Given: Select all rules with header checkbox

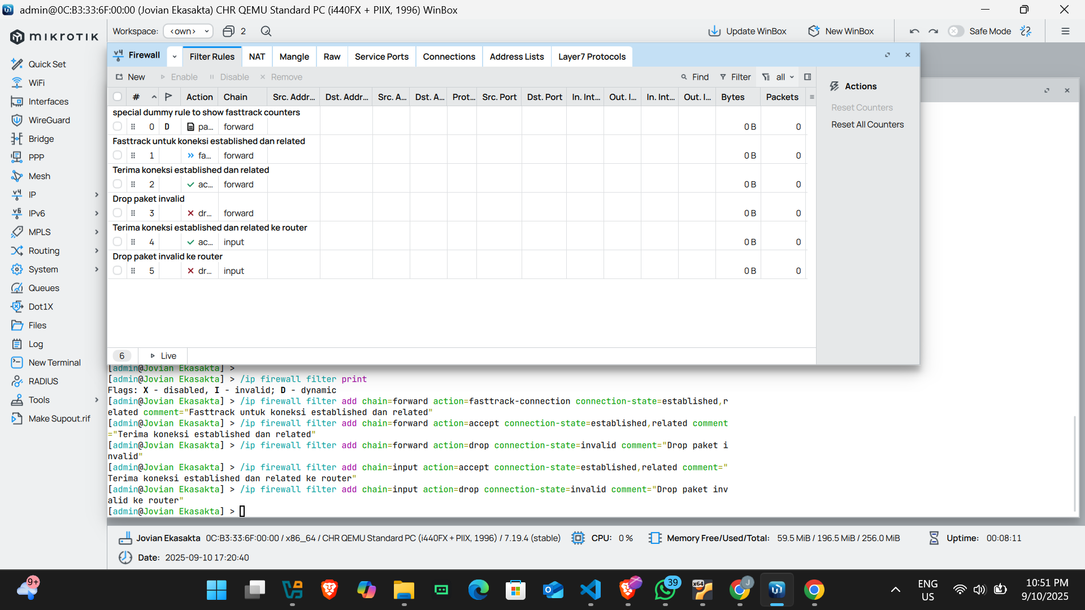Looking at the screenshot, I should (x=117, y=97).
